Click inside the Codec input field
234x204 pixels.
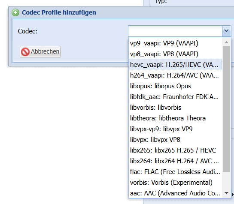[x=175, y=31]
